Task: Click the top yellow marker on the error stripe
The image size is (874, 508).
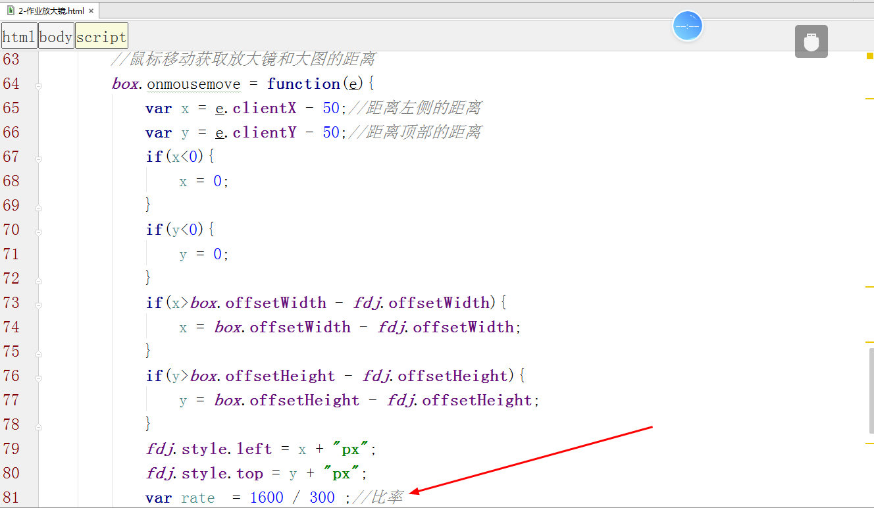Action: pyautogui.click(x=869, y=57)
